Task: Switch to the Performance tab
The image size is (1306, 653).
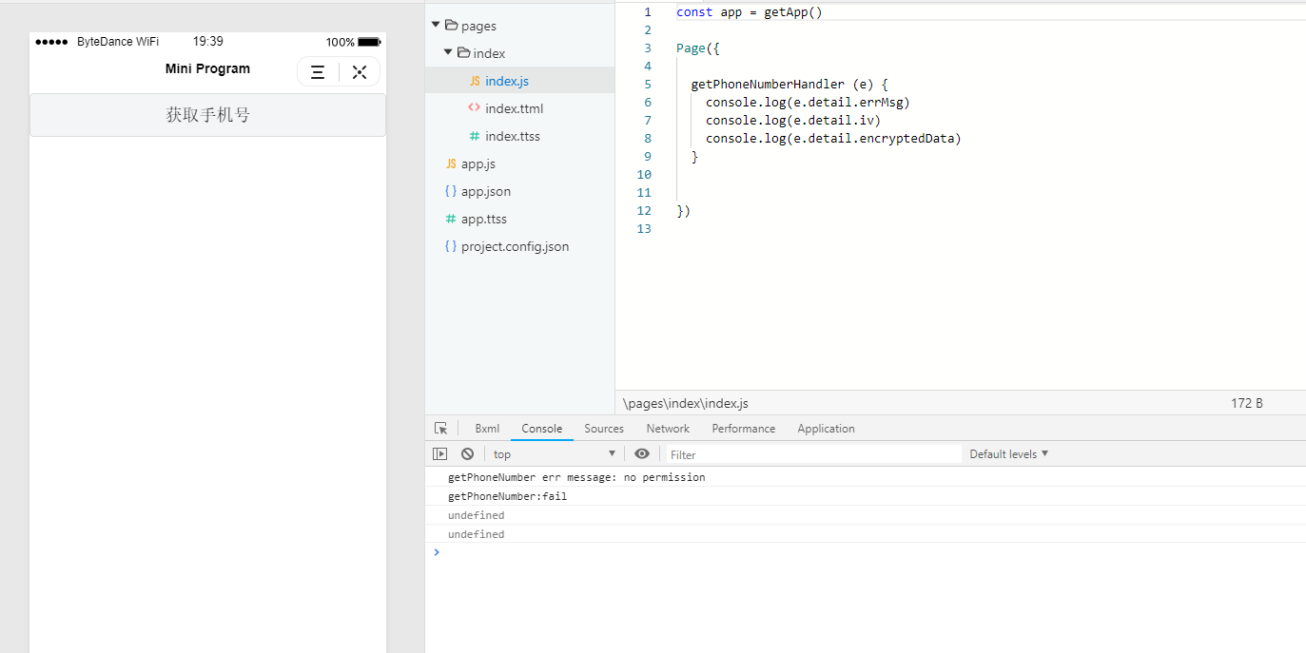Action: pyautogui.click(x=744, y=429)
